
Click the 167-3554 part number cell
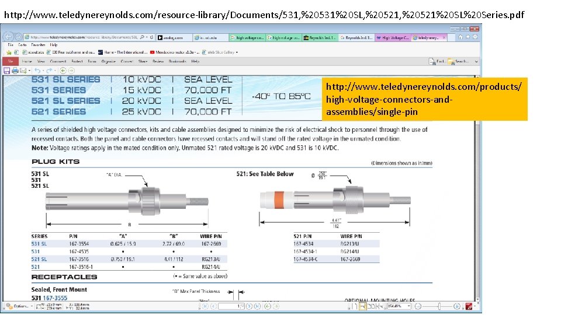[x=79, y=244]
